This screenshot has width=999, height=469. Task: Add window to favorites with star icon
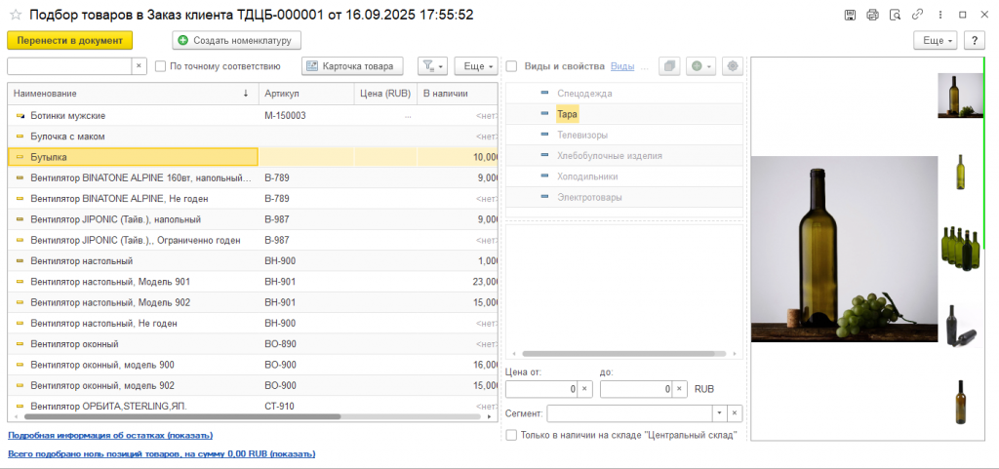coord(16,15)
